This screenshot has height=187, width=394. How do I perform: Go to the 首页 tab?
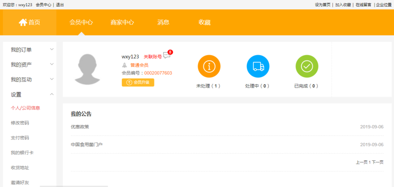click(30, 22)
